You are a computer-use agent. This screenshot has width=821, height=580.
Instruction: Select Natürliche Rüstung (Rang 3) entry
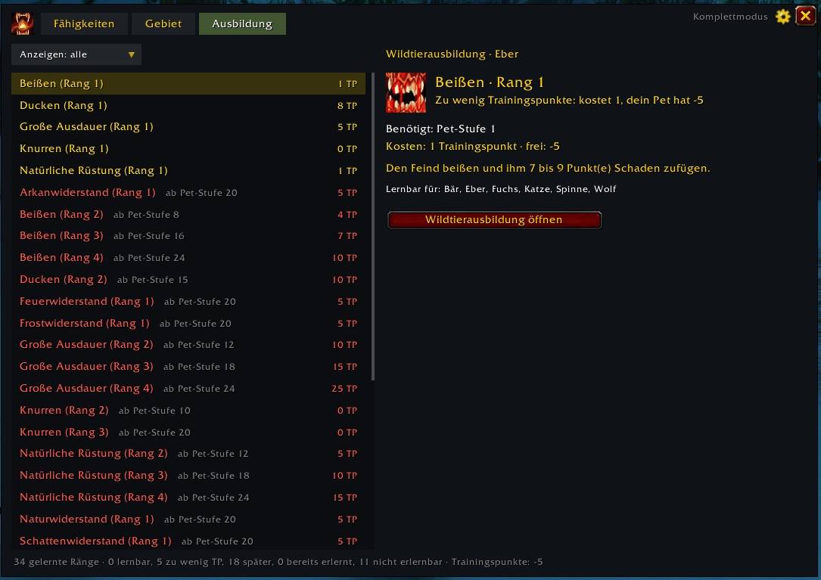(188, 476)
